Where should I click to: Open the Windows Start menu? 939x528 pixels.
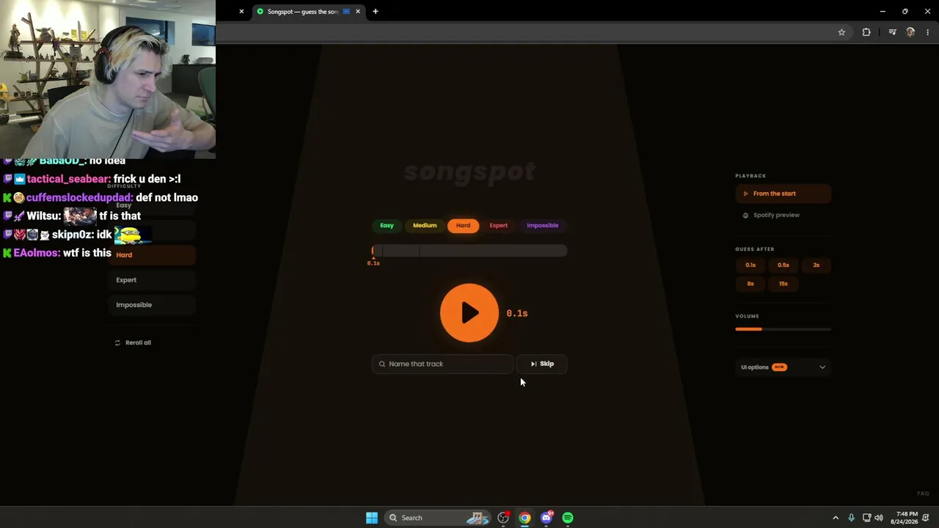[x=372, y=518]
